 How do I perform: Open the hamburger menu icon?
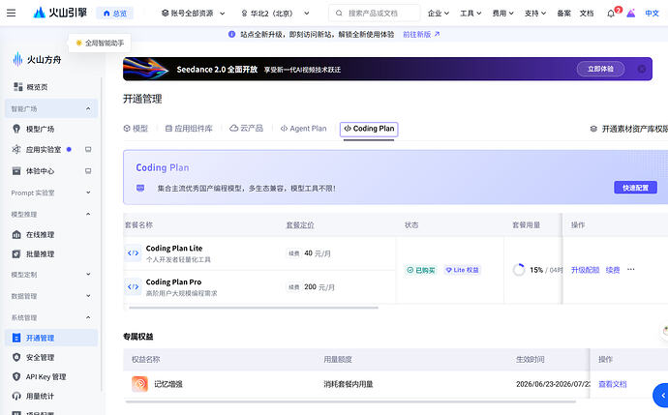[11, 14]
